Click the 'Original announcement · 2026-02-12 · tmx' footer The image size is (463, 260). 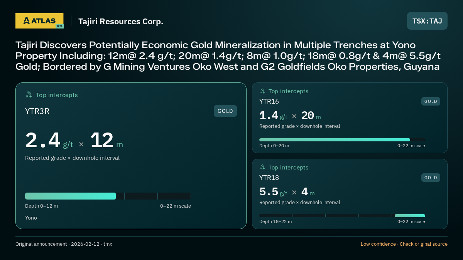64,244
